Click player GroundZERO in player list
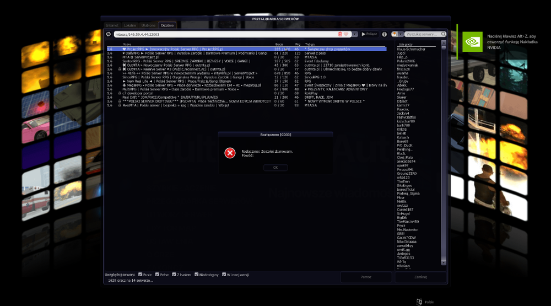551x306 pixels. [x=407, y=173]
